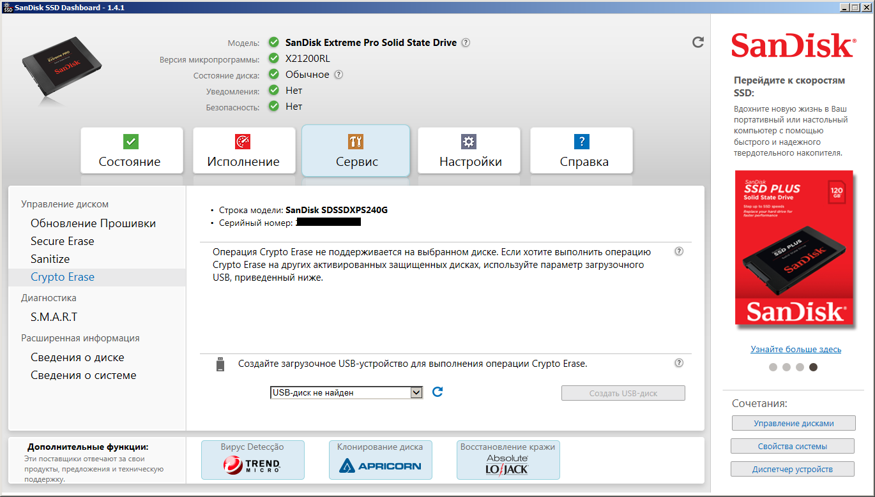Click the green check next to Безопасность
The height and width of the screenshot is (497, 875).
[274, 107]
